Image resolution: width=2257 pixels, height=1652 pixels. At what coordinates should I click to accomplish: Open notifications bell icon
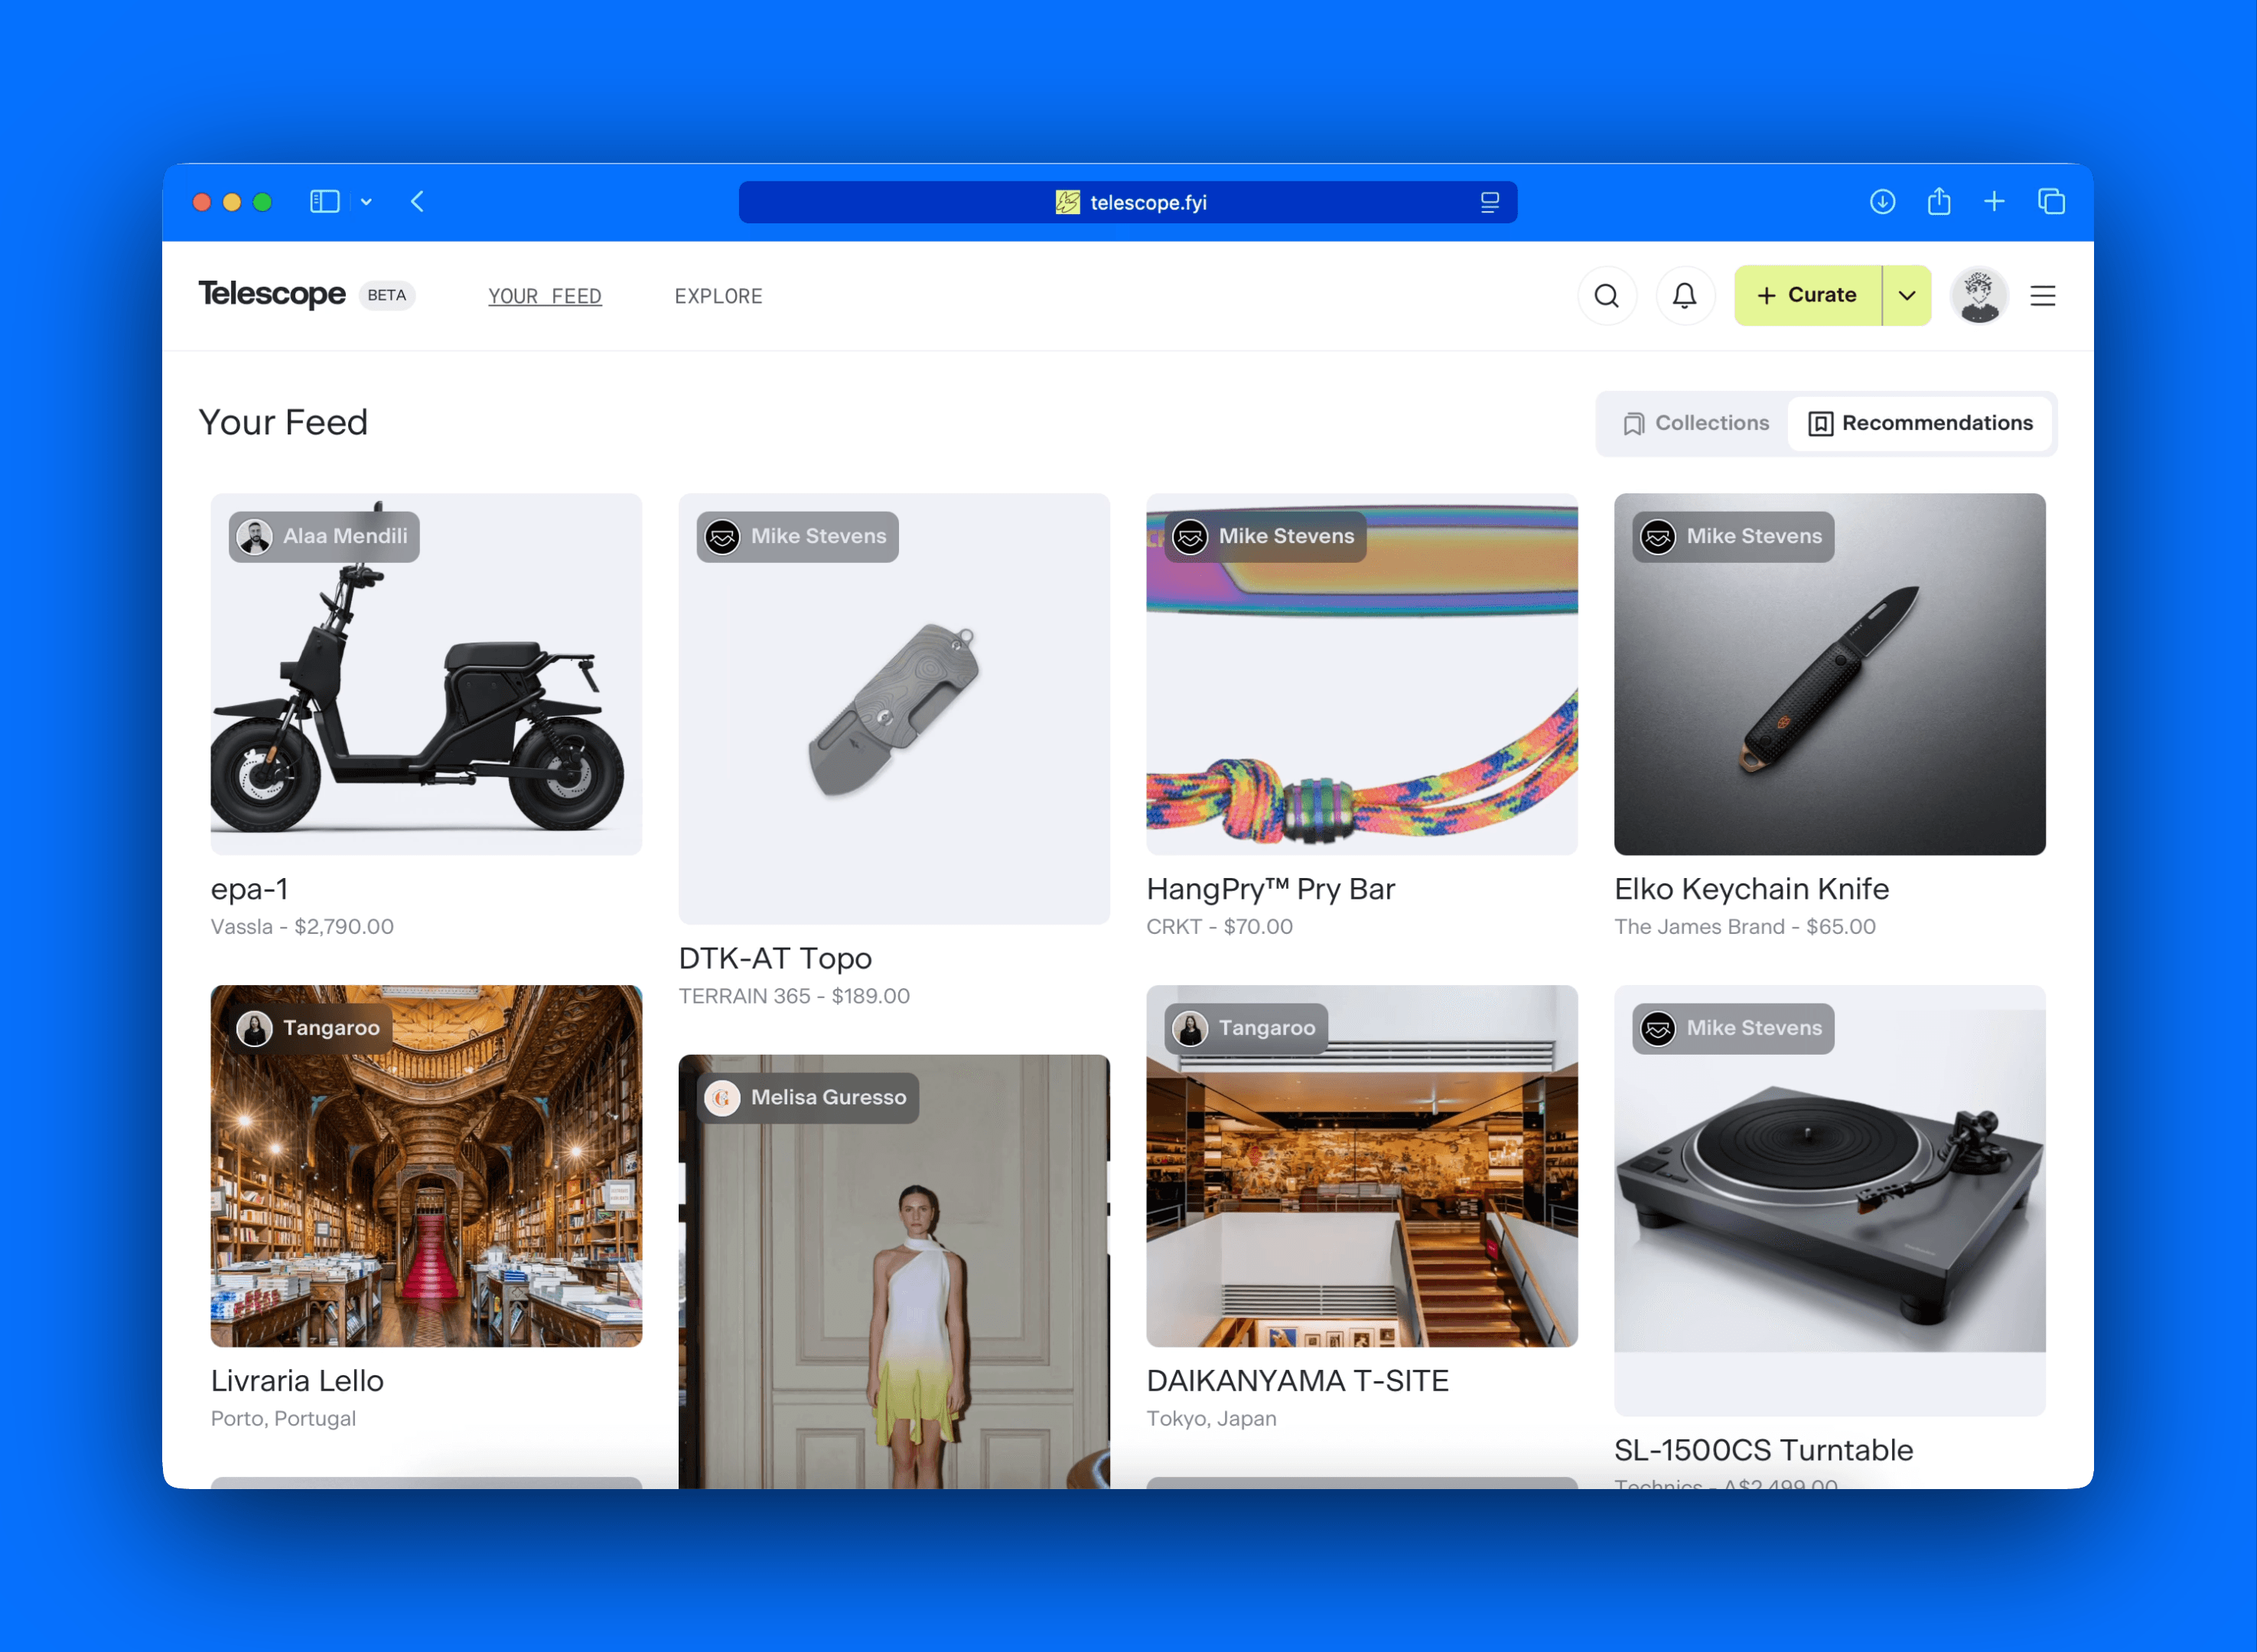click(x=1685, y=296)
